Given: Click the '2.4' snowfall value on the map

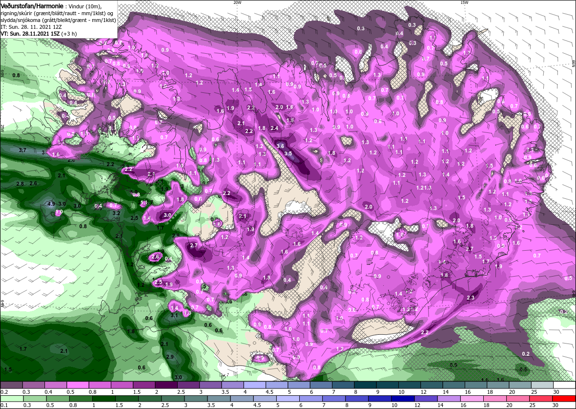Looking at the screenshot, I should coord(274,129).
